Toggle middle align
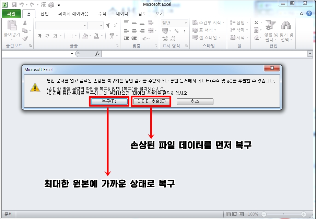This screenshot has height=219, width=316. [x=134, y=23]
